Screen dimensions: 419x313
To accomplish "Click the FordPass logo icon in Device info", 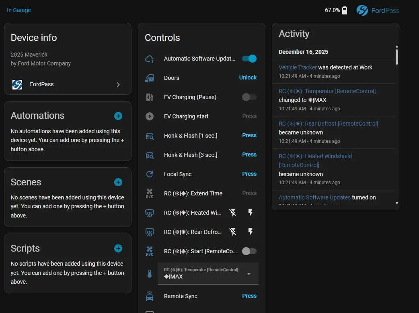I will point(17,85).
